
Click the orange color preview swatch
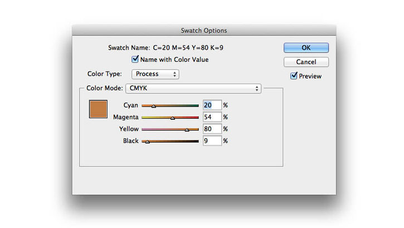point(98,109)
